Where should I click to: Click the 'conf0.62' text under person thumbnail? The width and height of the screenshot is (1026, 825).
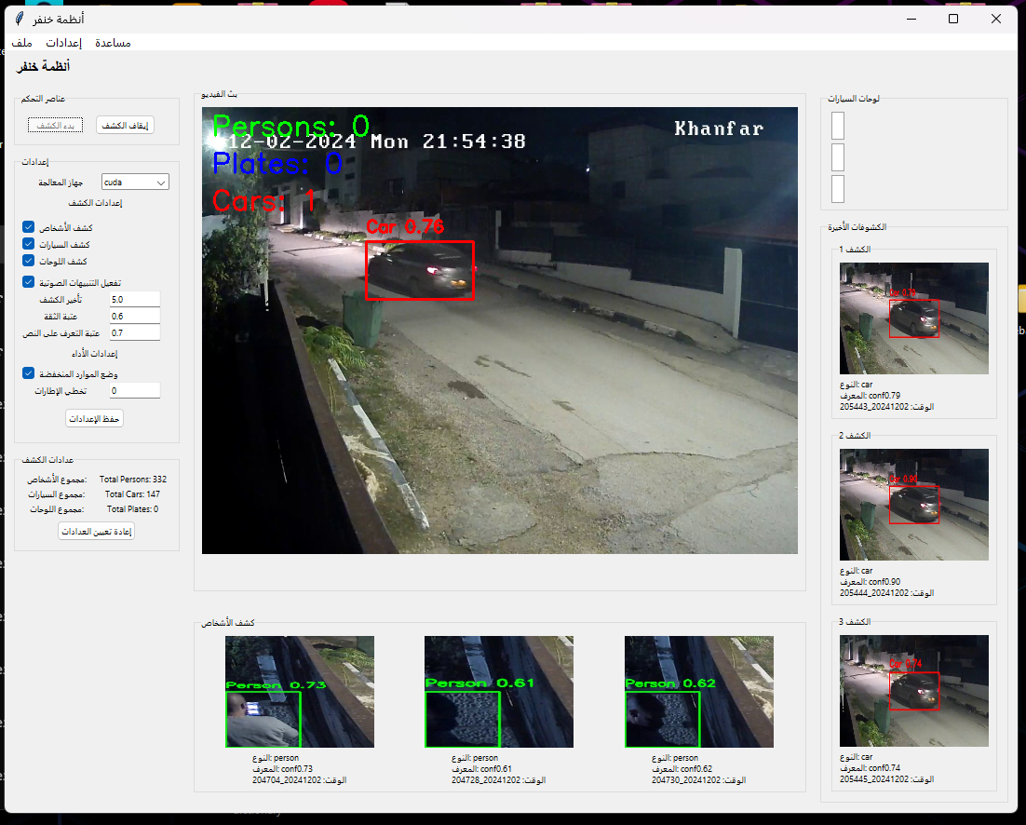tap(696, 769)
